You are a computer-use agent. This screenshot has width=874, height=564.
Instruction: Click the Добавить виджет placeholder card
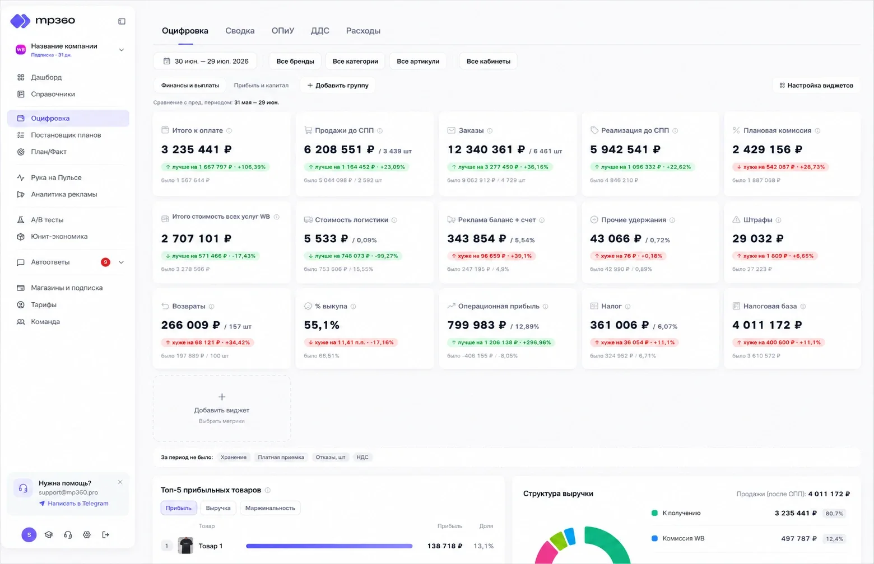222,408
